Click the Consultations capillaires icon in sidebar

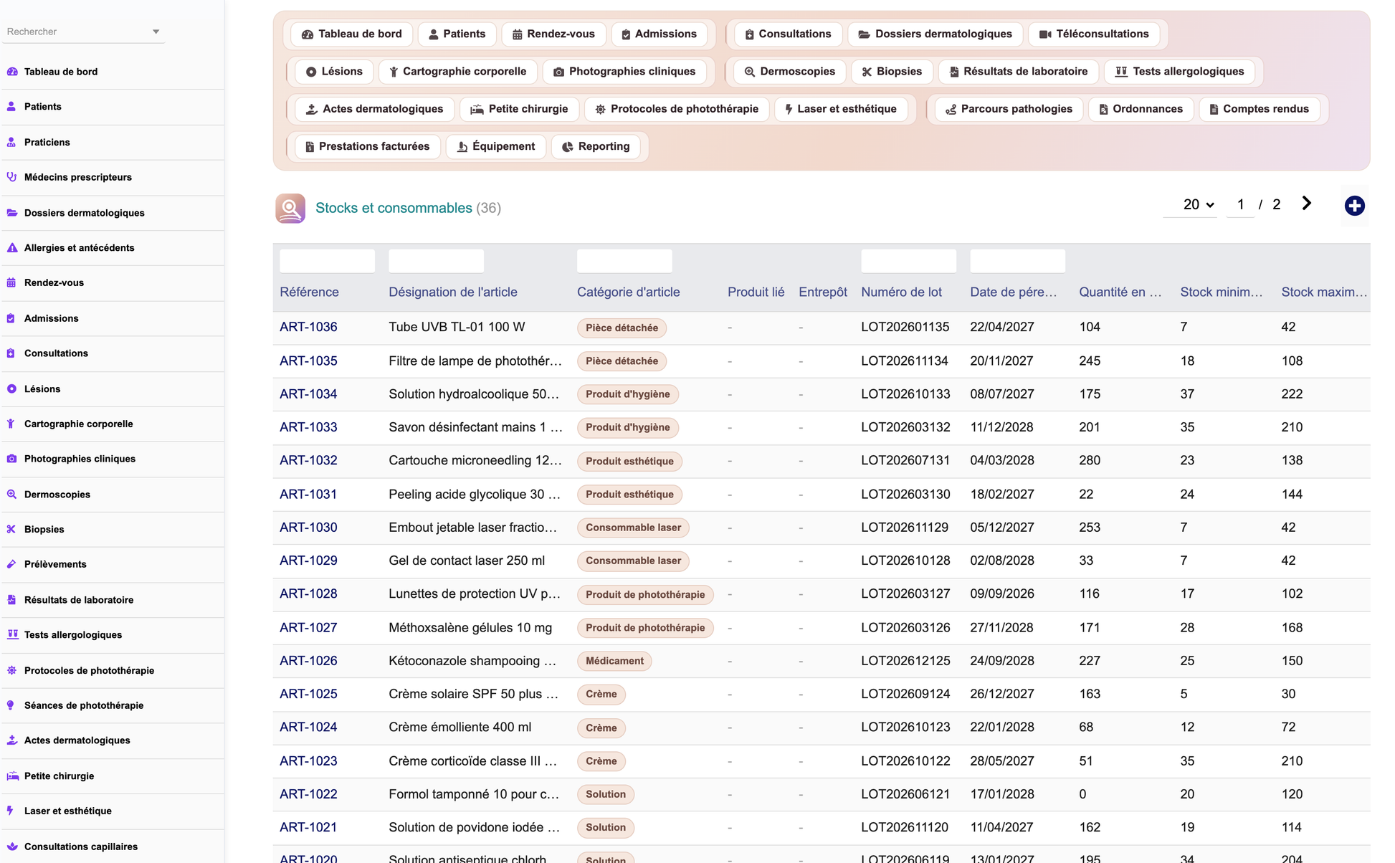(12, 847)
